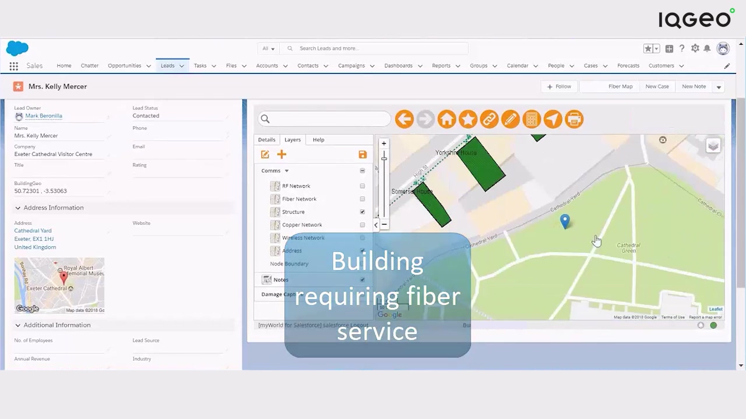Viewport: 746px width, 419px height.
Task: Add a layer with the plus icon
Action: pos(281,154)
